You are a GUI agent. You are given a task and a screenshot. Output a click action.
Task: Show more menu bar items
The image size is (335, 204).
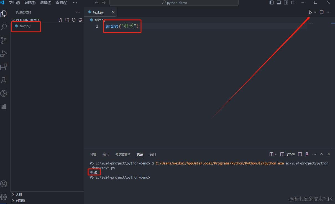pos(75,2)
